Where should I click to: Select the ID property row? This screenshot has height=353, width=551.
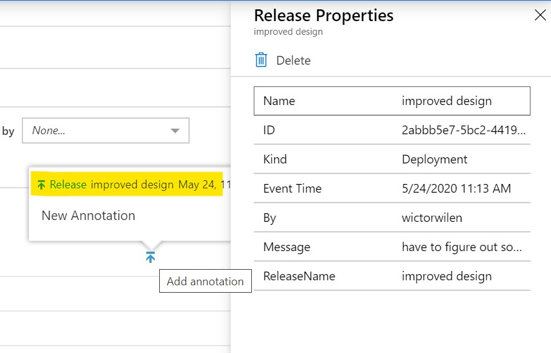click(x=392, y=130)
